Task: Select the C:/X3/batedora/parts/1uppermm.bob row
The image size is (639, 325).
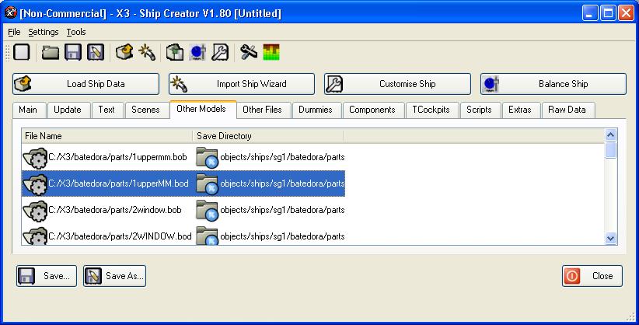Action: [183, 157]
